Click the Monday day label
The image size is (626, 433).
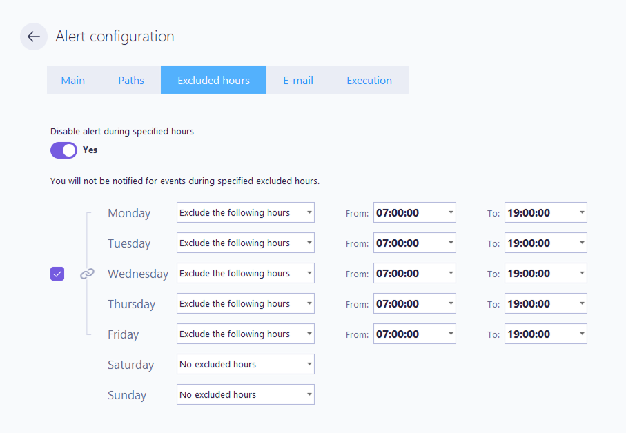click(x=129, y=213)
